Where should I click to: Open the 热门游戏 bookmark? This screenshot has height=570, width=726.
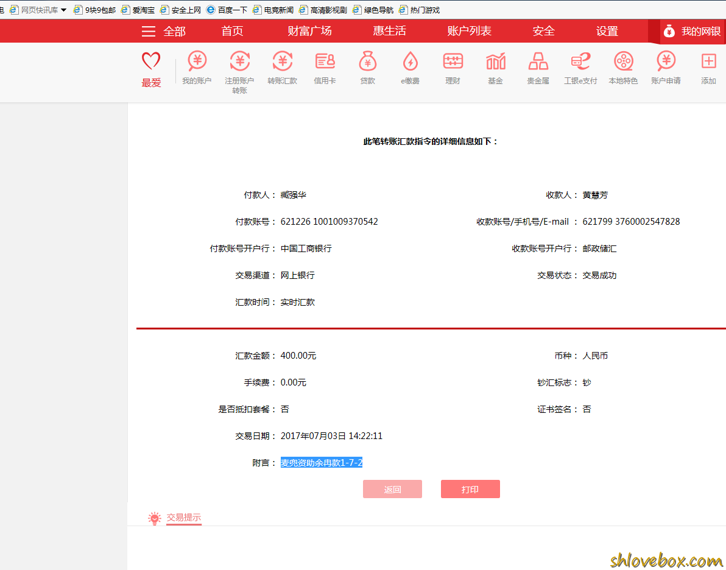click(420, 10)
